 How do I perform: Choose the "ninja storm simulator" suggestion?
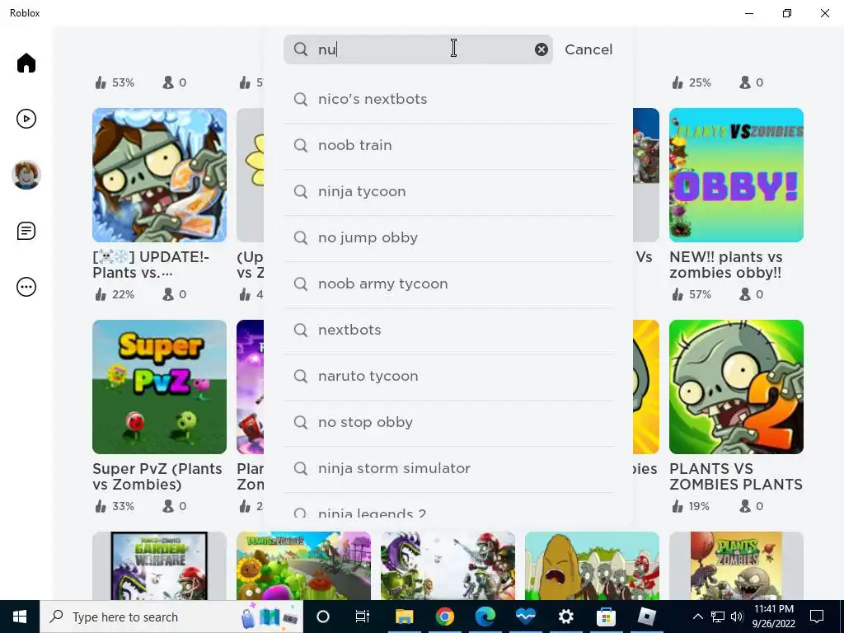pos(449,469)
